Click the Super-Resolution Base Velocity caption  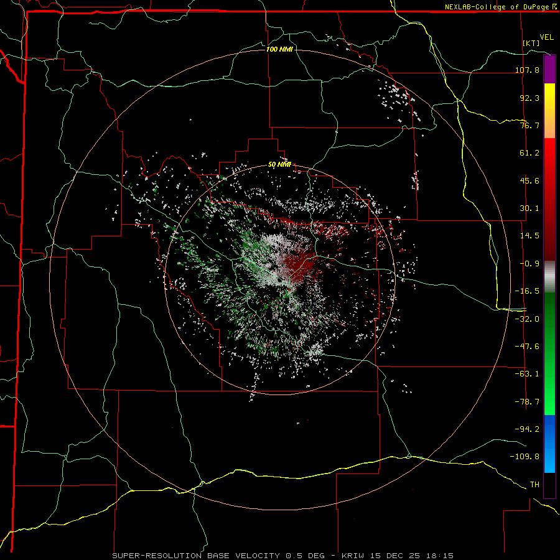pos(283,556)
